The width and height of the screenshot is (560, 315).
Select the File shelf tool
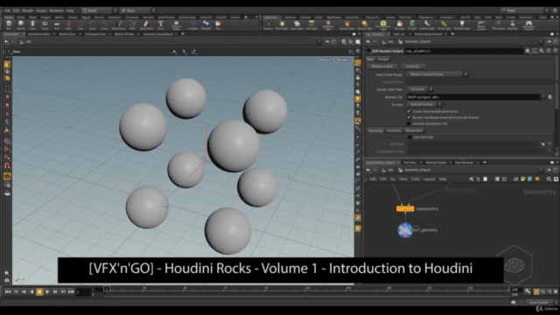tap(218, 24)
